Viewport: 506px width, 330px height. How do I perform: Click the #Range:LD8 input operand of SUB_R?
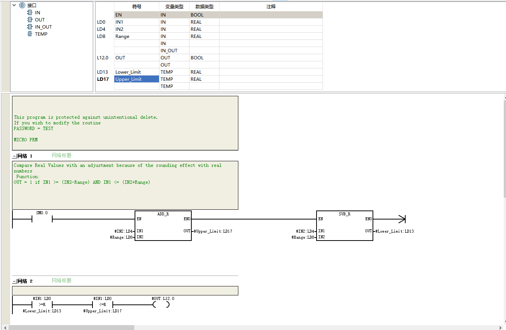tap(303, 238)
